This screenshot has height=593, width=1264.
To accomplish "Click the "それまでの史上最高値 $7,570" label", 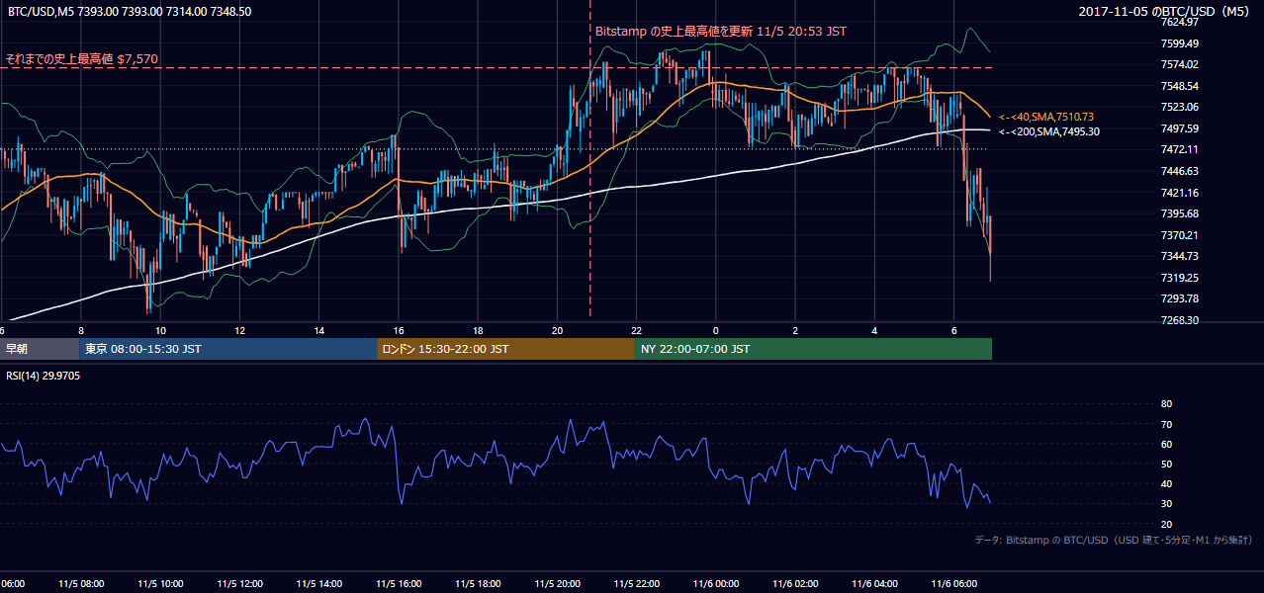I will [x=81, y=59].
